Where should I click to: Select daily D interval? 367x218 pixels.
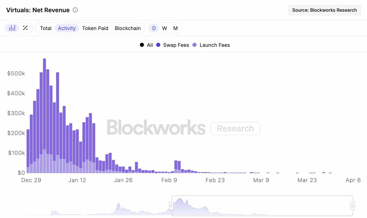point(154,28)
